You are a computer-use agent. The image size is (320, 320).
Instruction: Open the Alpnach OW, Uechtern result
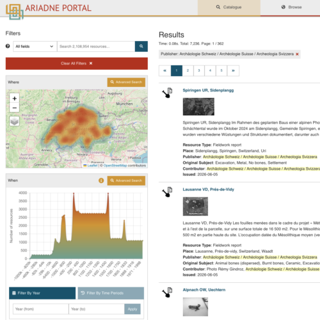tap(204, 290)
